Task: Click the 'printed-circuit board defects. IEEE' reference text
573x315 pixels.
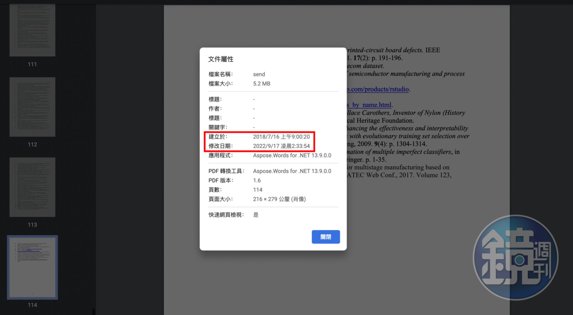Action: pyautogui.click(x=393, y=50)
